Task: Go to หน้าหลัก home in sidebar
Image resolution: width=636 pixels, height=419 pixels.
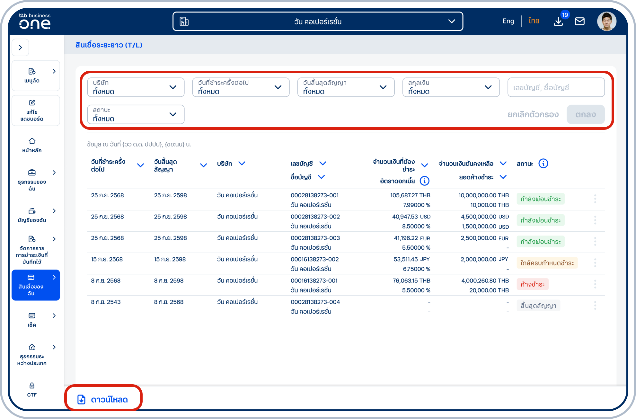Action: pos(32,145)
